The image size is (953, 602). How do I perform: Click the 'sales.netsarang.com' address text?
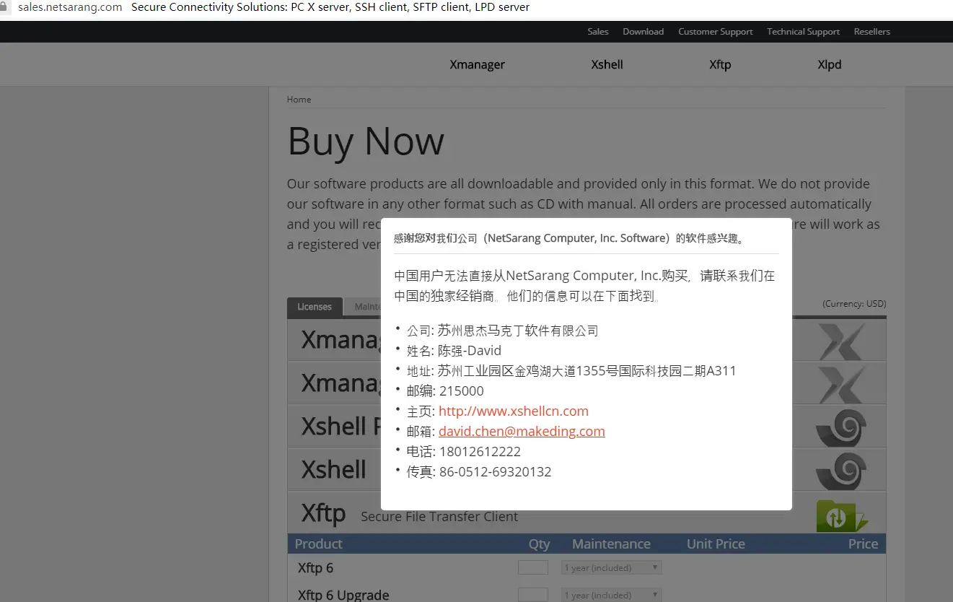coord(70,7)
